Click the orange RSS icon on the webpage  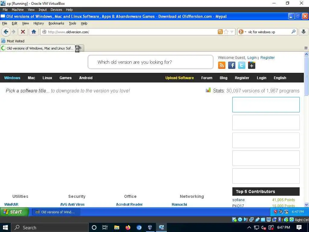coord(222,65)
